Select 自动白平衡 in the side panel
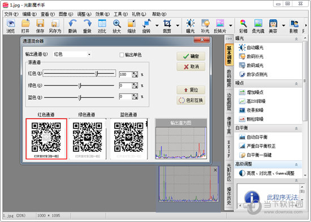Screen dimensions: 311x222 tap(253, 137)
